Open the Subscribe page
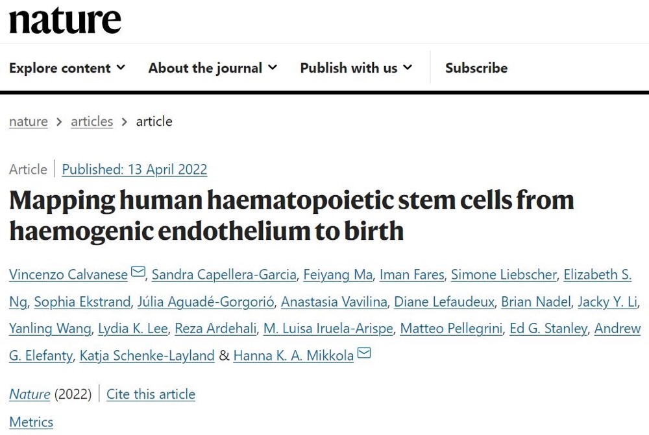Viewport: 649px width, 435px height. [x=476, y=68]
